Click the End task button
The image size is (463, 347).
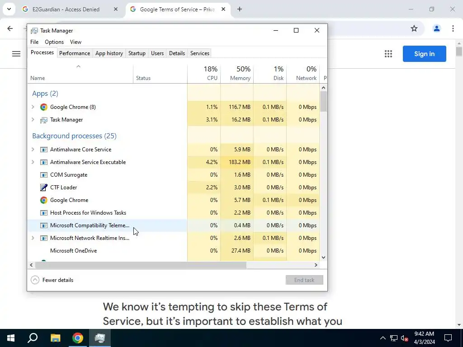click(304, 280)
